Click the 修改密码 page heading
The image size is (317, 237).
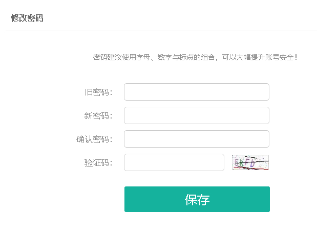coord(27,18)
